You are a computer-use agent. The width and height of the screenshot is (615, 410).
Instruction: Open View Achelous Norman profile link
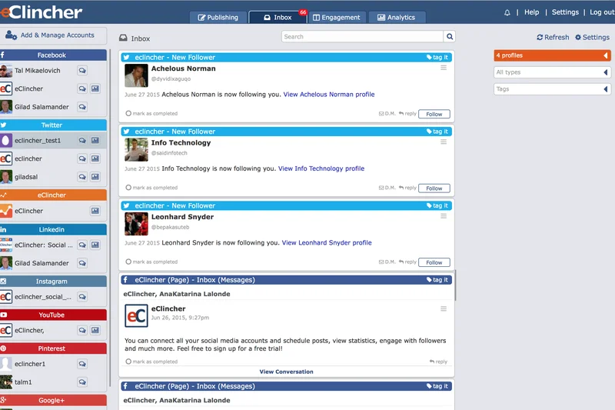(x=329, y=95)
